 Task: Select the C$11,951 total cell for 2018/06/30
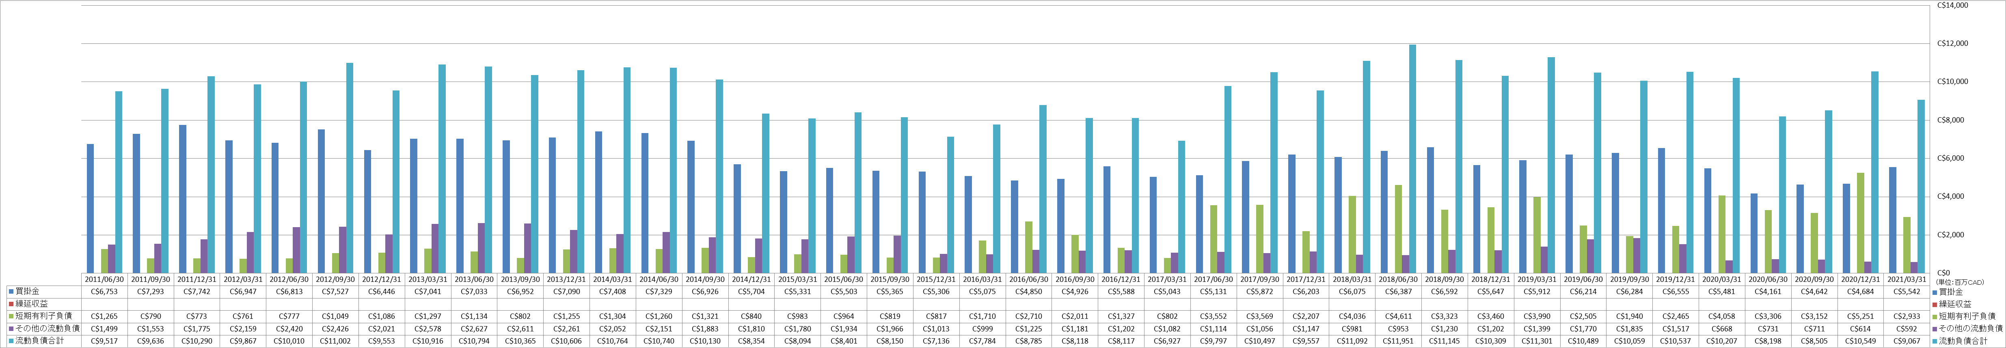tap(1399, 341)
